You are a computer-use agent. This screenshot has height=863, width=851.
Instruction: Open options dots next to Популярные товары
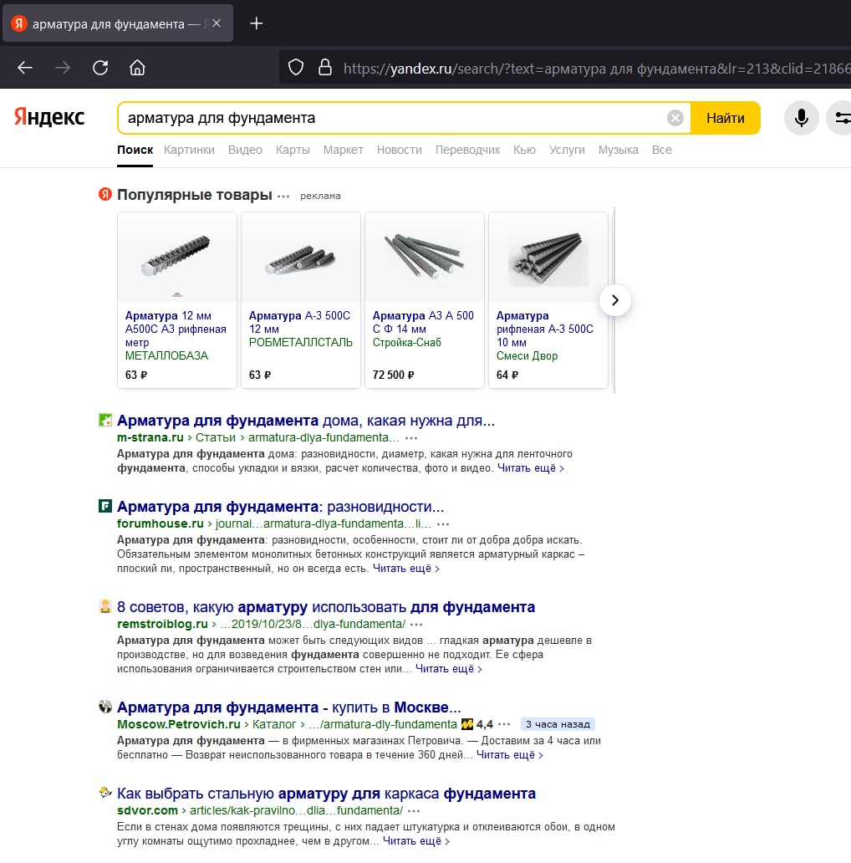coord(283,197)
